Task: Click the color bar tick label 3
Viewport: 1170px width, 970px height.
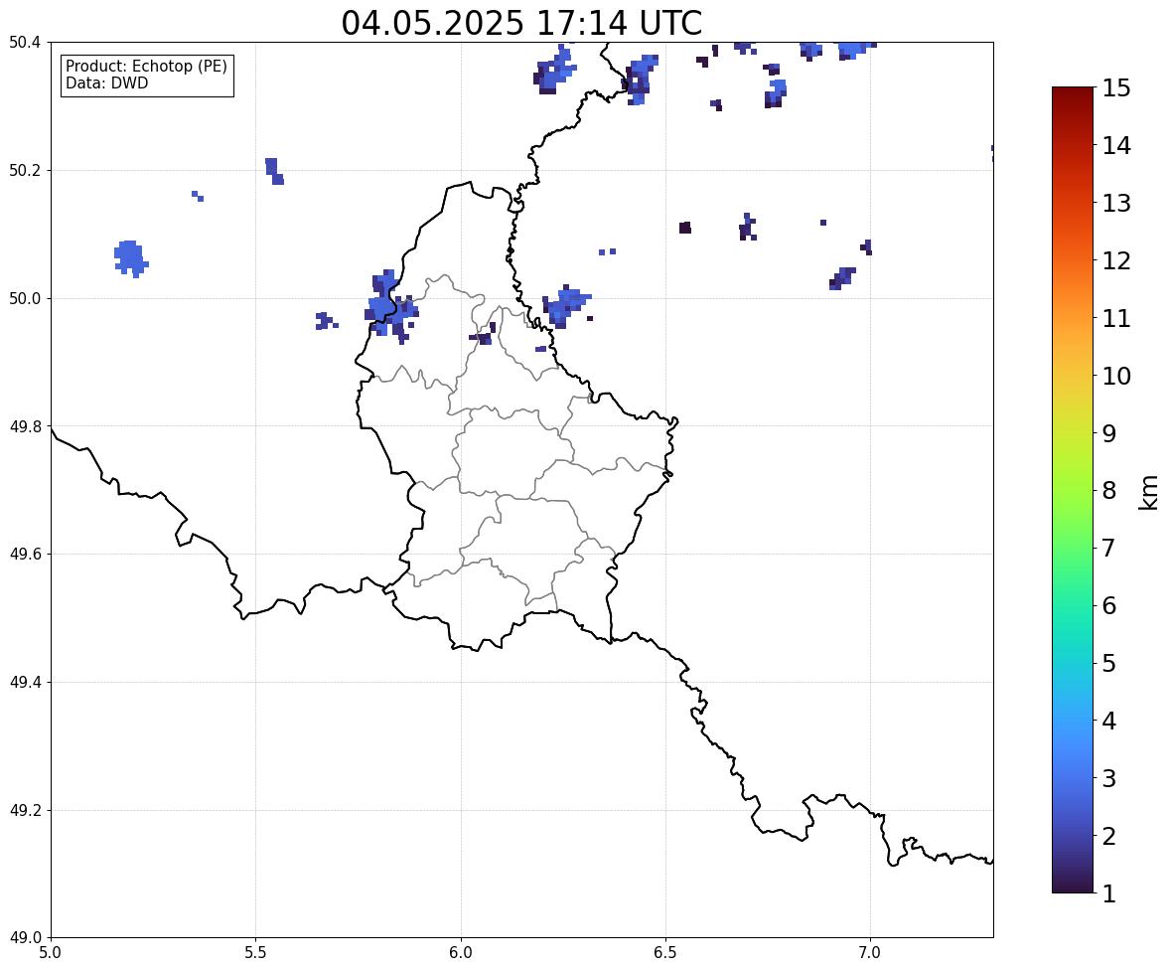Action: point(1109,778)
